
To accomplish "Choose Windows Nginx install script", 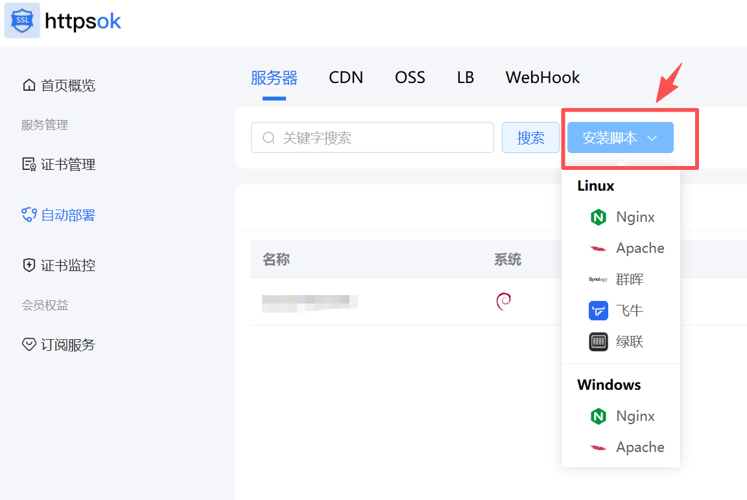I will pos(634,416).
